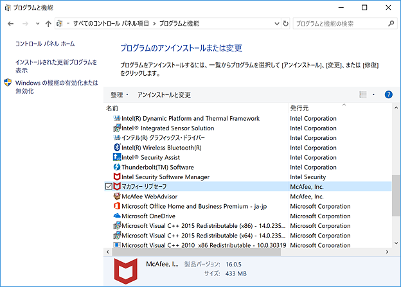Click すべてのコントロール パネル項目 breadcrumb
The image size is (401, 287).
tap(111, 24)
